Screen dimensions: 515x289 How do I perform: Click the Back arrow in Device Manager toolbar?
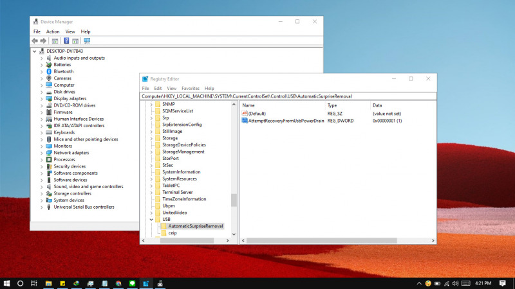coord(35,40)
